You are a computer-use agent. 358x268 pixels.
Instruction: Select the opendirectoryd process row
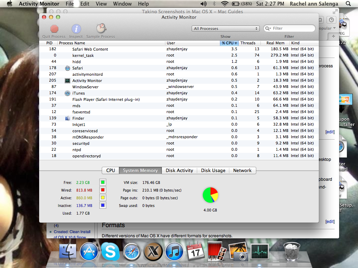pyautogui.click(x=179, y=156)
